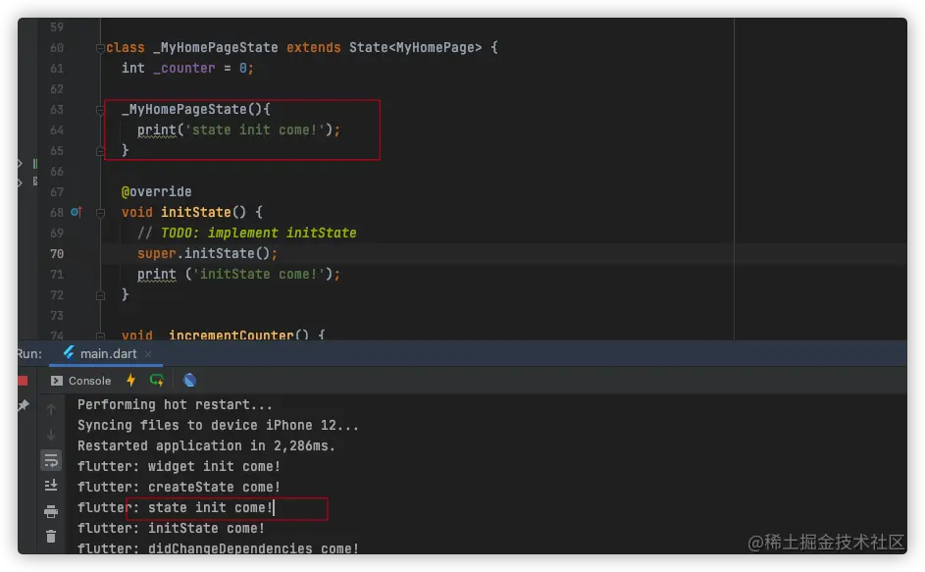Click 'flutter: createState come!' console line
Viewport: 925px width, 572px height.
tap(179, 488)
